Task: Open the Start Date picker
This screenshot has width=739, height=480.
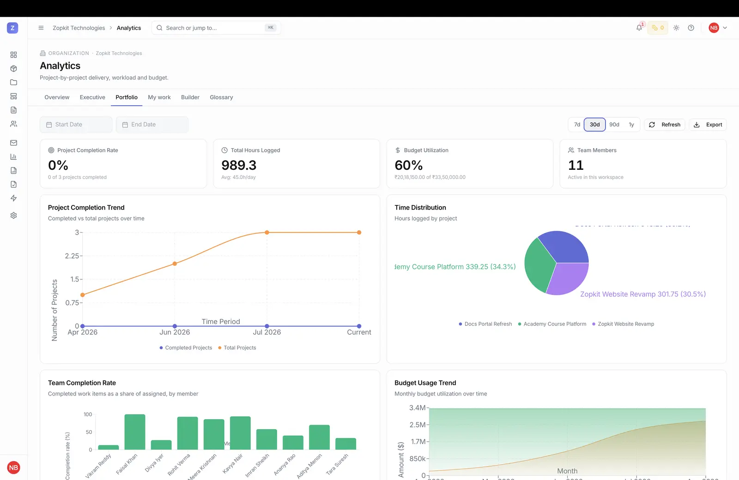Action: coord(76,125)
